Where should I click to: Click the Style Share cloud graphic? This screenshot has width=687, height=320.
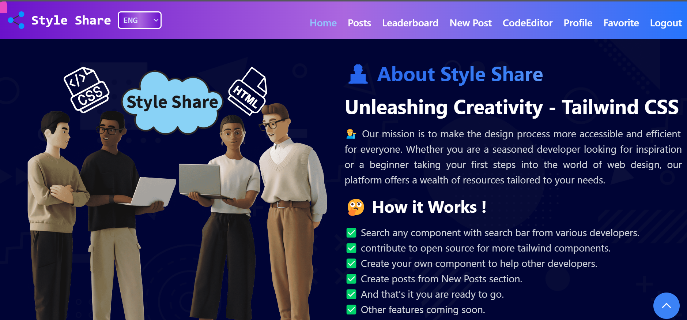[x=172, y=103]
